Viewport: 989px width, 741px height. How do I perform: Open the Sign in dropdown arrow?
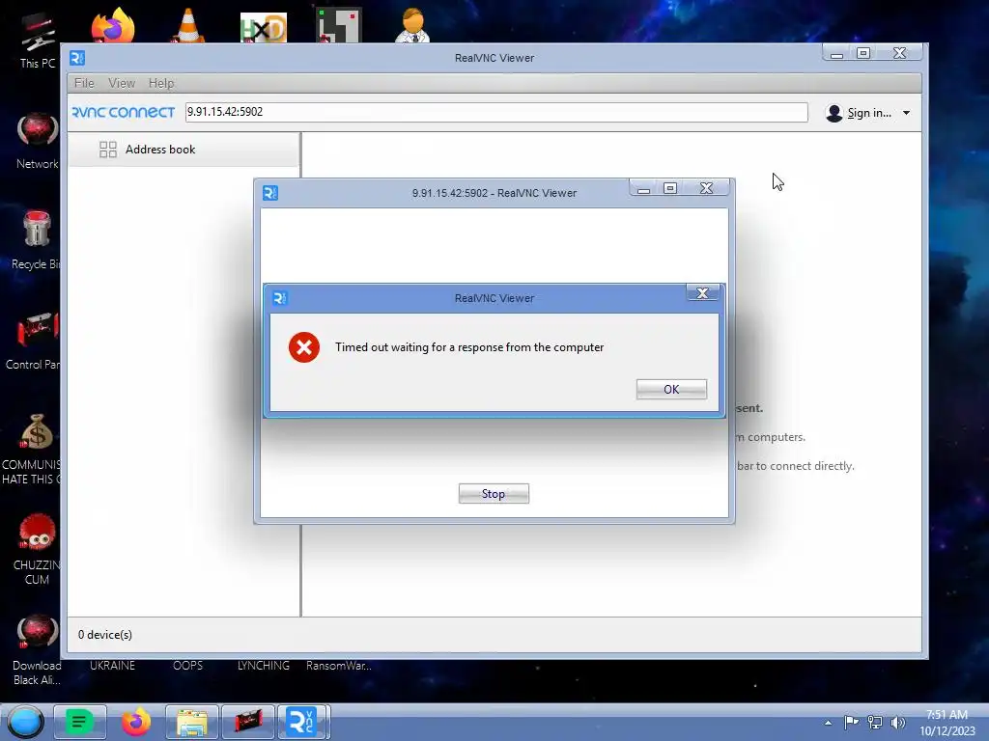pos(906,113)
